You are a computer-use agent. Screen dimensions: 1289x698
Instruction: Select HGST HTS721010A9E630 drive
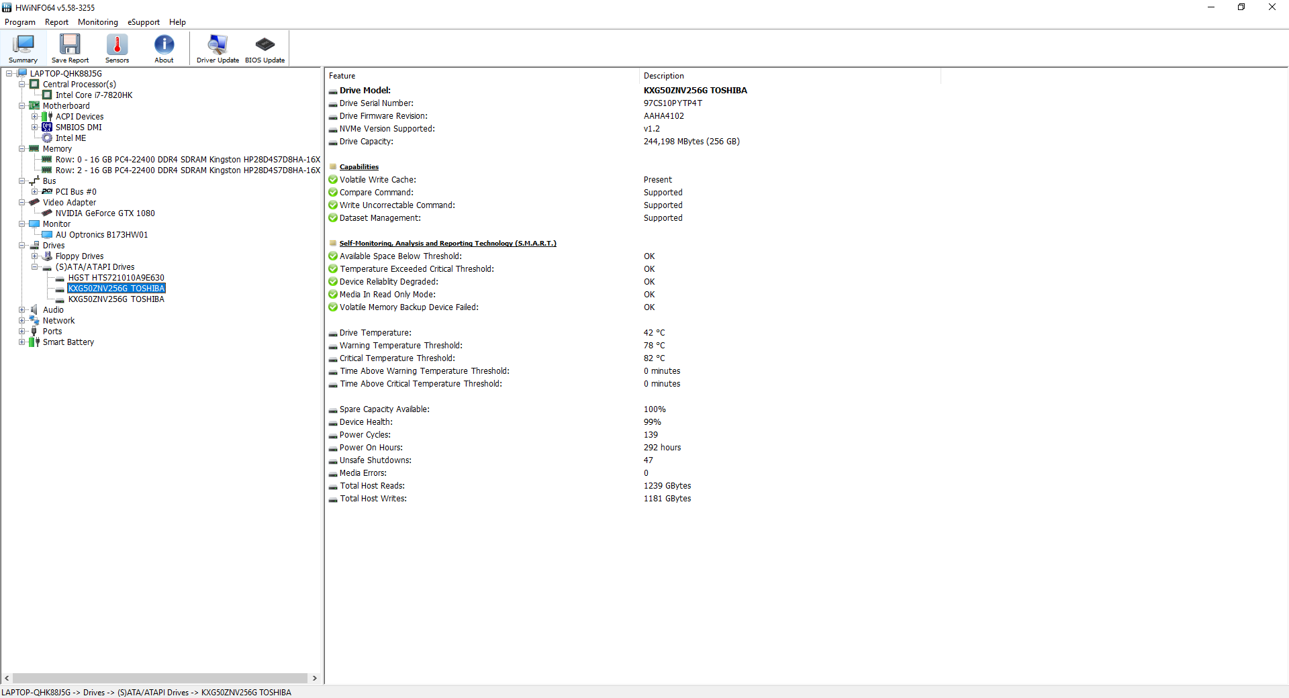pos(116,278)
